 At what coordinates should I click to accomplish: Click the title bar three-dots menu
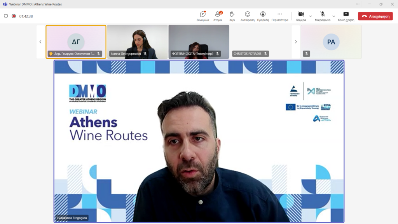tap(358, 4)
